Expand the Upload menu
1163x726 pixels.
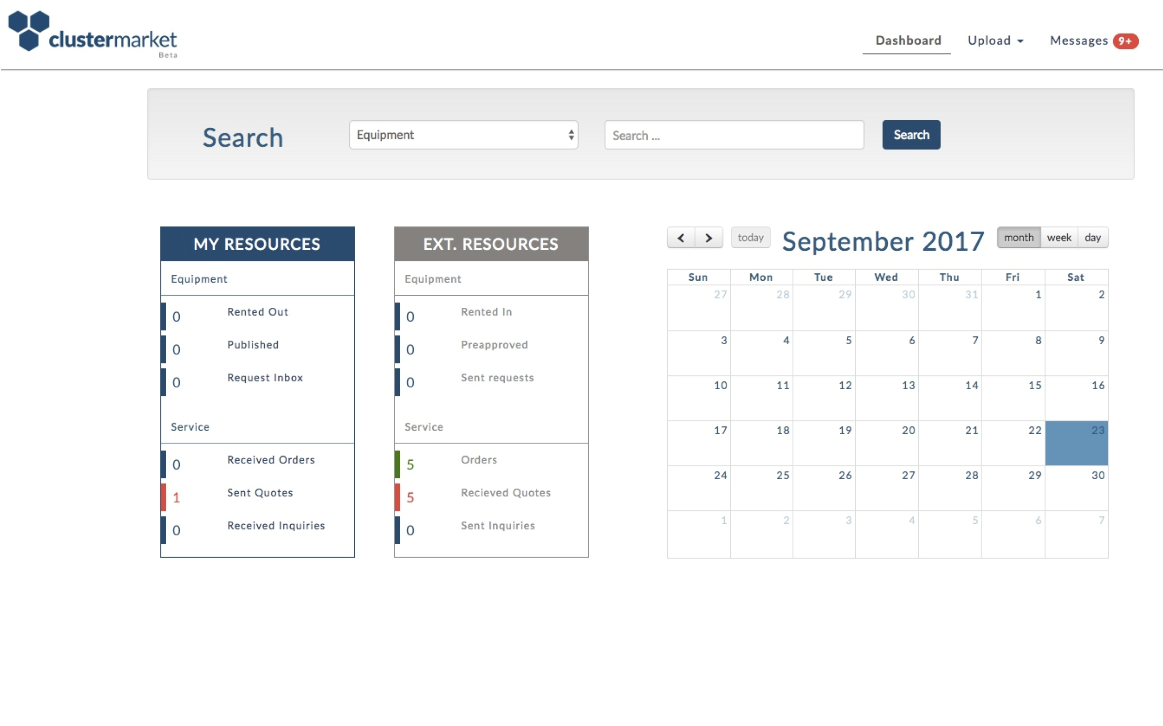click(995, 41)
